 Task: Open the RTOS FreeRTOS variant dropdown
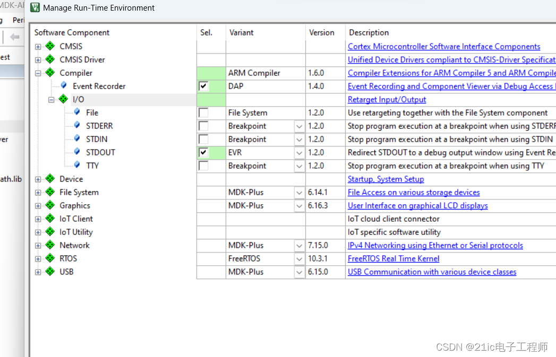(300, 259)
